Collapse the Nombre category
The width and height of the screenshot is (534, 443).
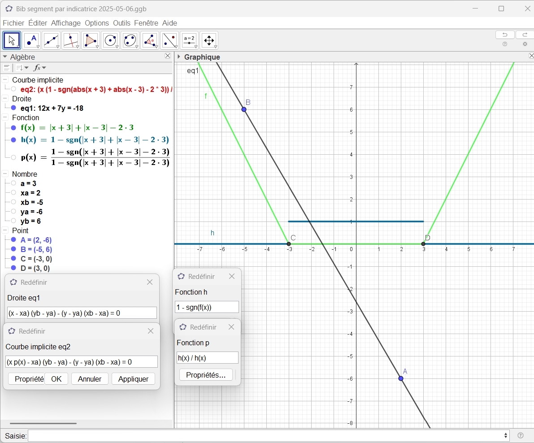point(5,174)
